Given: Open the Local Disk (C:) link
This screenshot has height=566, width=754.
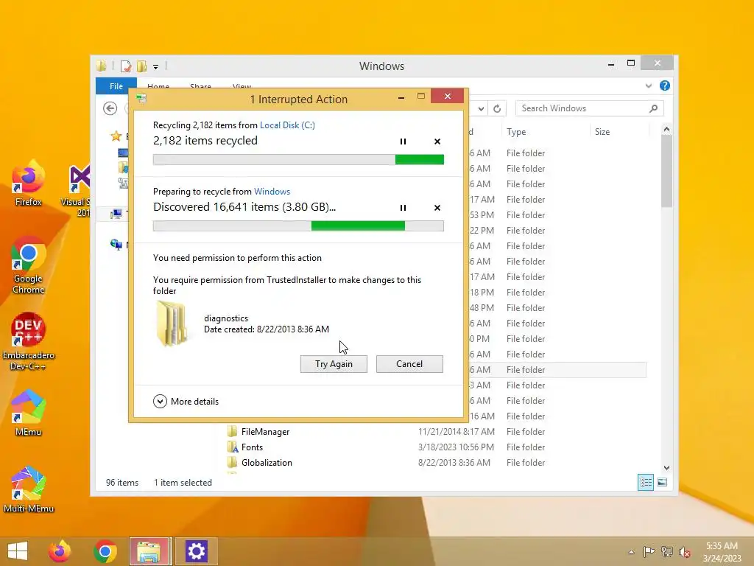Looking at the screenshot, I should [x=288, y=125].
